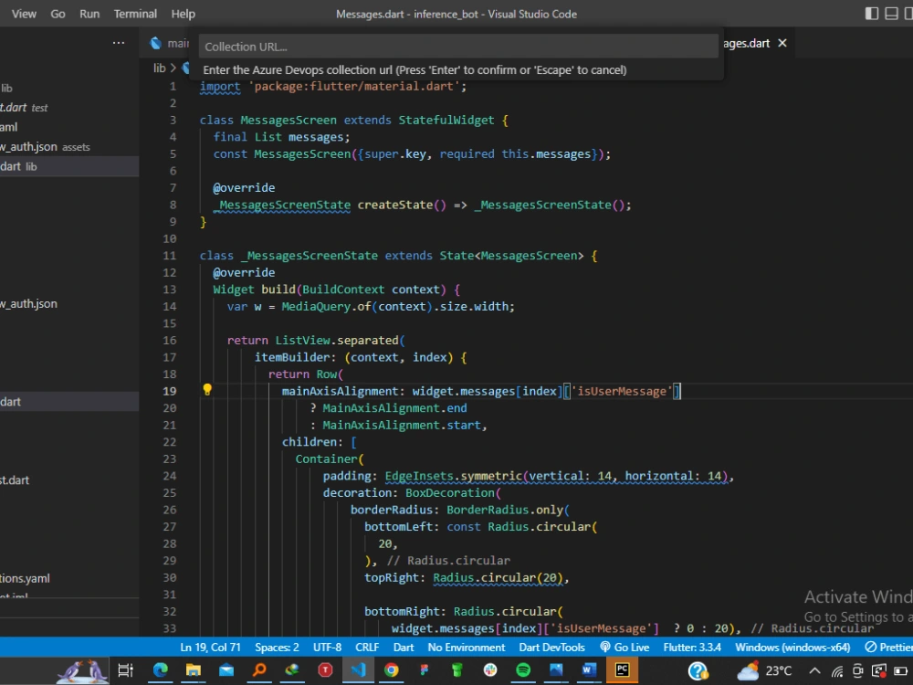Open the Photos app from the taskbar
This screenshot has width=913, height=685.
pyautogui.click(x=556, y=670)
